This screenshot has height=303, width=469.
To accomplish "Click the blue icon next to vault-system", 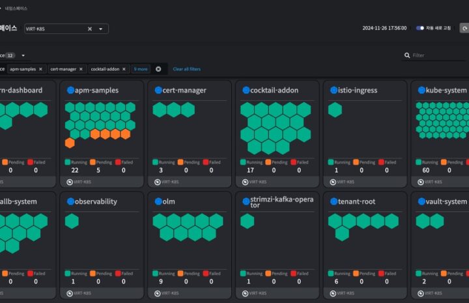I will pyautogui.click(x=421, y=201).
